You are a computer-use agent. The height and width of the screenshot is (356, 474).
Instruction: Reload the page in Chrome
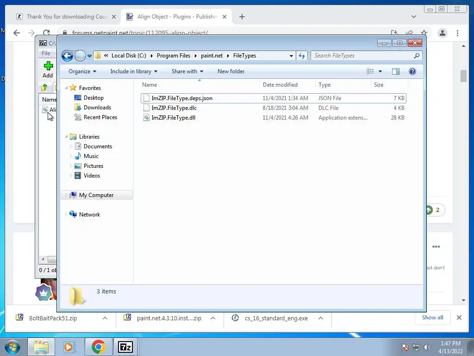click(46, 33)
